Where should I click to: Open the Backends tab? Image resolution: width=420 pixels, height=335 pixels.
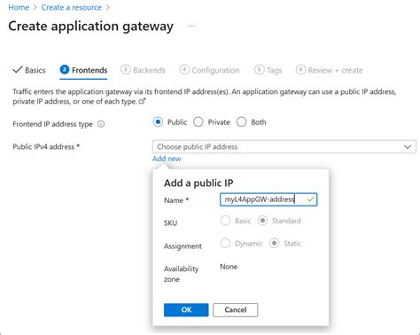tap(143, 70)
